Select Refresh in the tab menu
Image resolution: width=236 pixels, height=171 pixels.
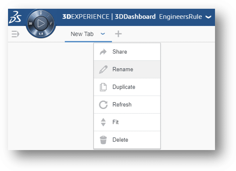tap(122, 104)
